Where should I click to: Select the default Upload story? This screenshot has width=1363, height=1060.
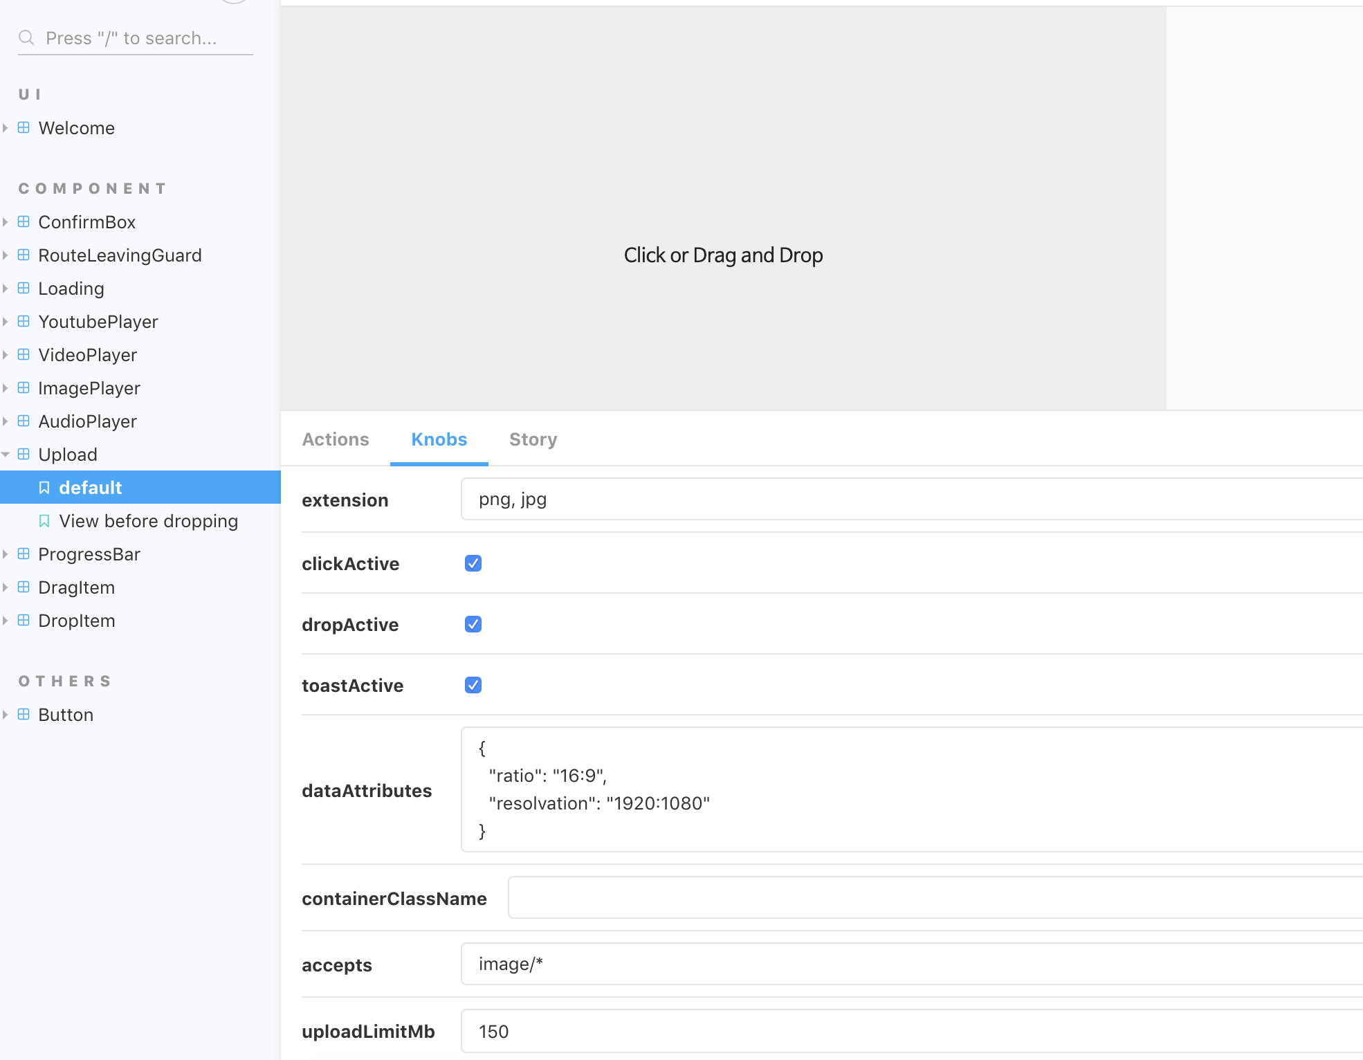[x=140, y=487]
